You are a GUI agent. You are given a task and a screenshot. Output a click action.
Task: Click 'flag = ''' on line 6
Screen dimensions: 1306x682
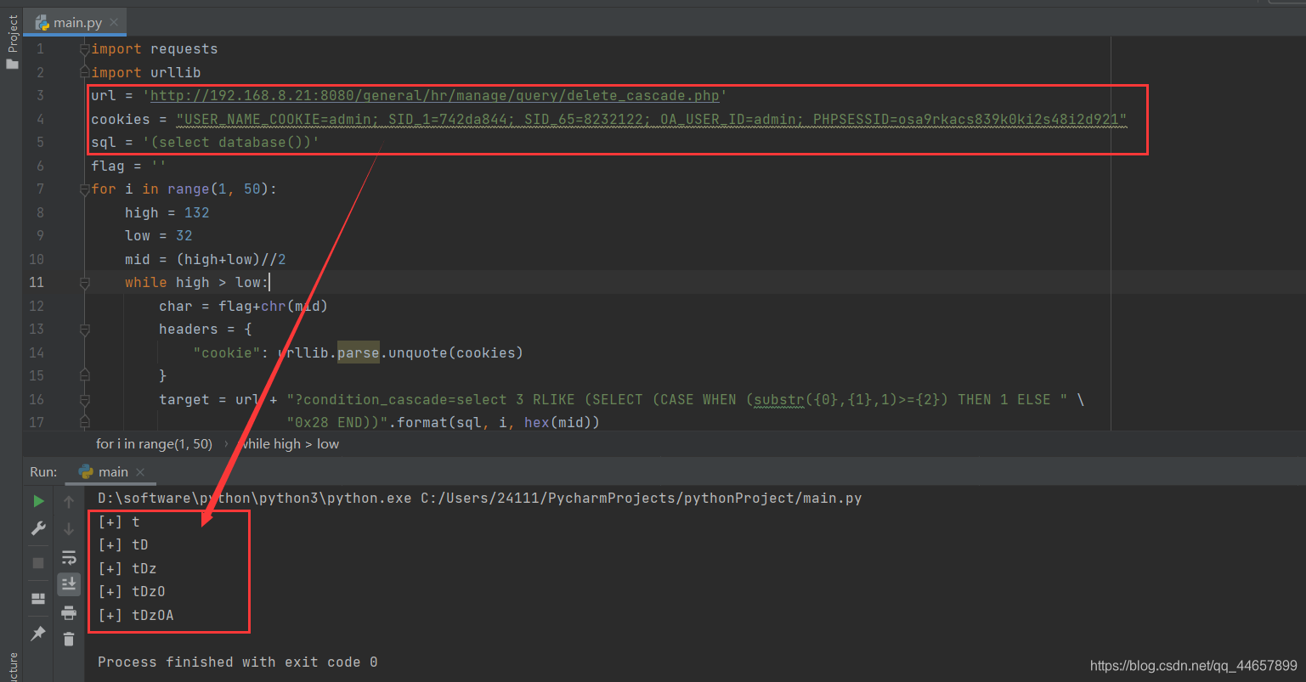pos(128,166)
